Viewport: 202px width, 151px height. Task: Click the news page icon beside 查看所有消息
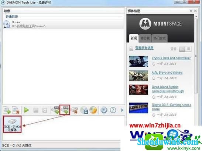click(x=131, y=49)
